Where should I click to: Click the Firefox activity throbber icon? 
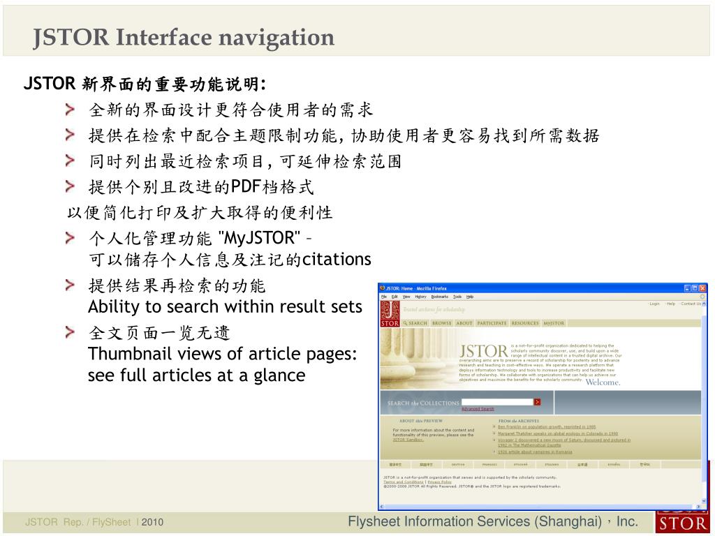pyautogui.click(x=702, y=297)
